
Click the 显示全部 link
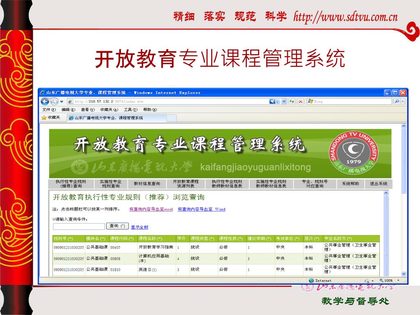(x=139, y=227)
